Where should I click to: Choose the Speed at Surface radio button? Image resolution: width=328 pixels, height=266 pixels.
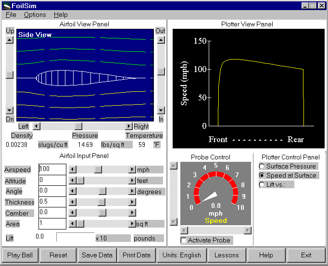pyautogui.click(x=262, y=175)
